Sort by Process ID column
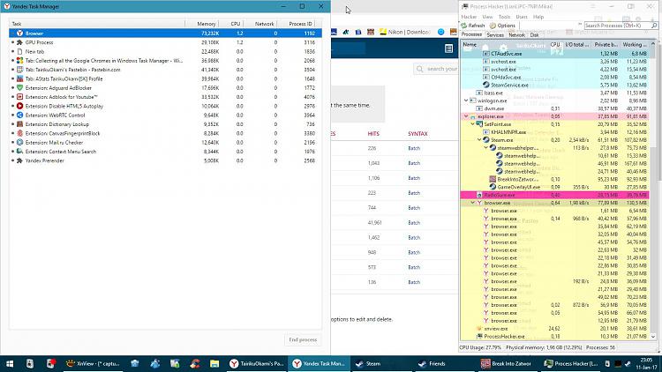This screenshot has height=372, width=662. [300, 24]
